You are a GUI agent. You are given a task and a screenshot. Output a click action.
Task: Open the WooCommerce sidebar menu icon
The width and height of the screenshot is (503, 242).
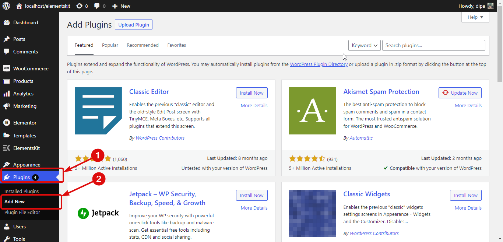tap(8, 68)
